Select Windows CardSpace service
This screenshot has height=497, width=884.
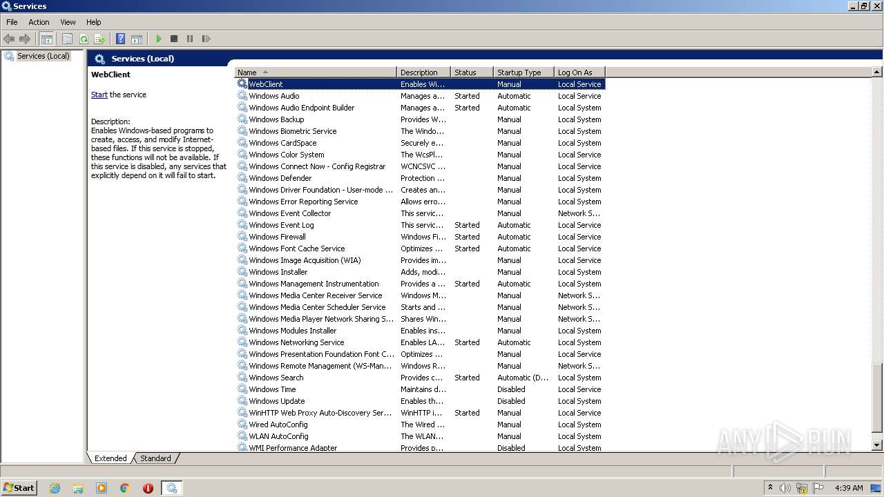click(x=420, y=143)
